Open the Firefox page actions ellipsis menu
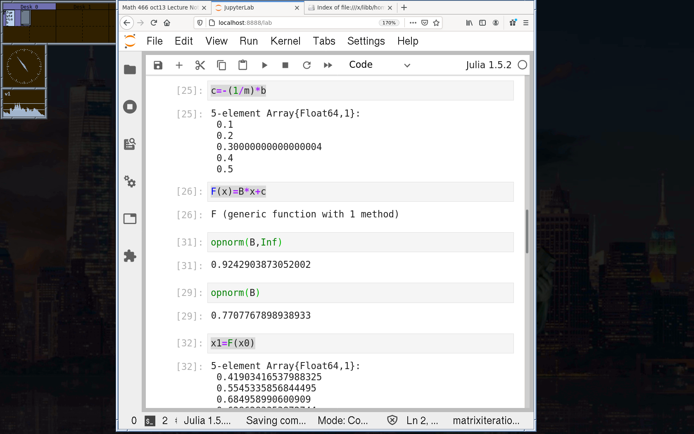The image size is (694, 434). [x=413, y=23]
